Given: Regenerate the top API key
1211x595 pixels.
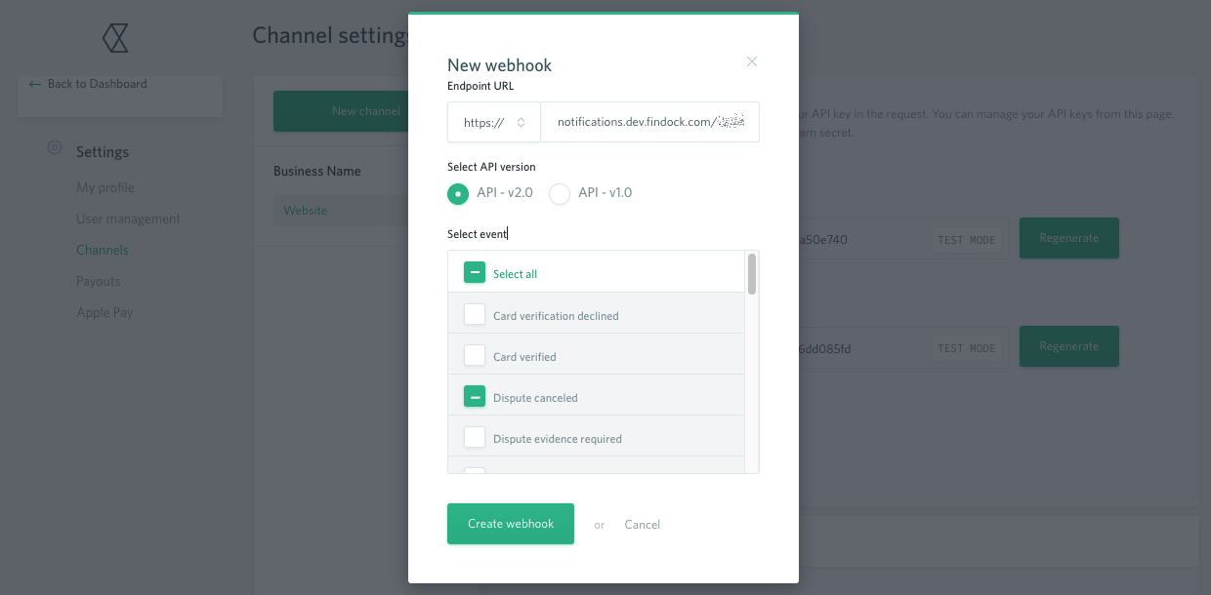Looking at the screenshot, I should point(1068,238).
